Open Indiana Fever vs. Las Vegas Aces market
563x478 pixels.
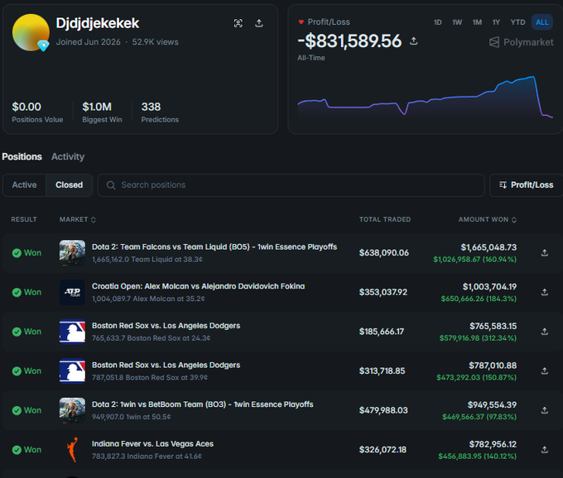[x=152, y=443]
